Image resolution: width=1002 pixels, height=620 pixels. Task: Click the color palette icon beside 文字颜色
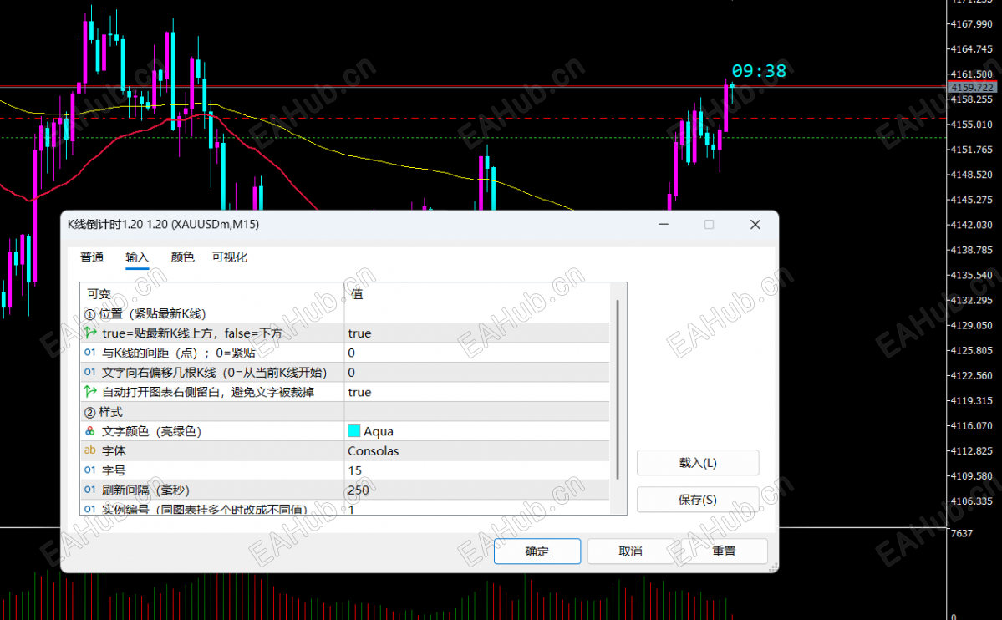(x=90, y=431)
